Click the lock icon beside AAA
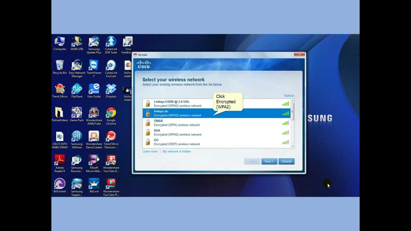411x231 pixels. [148, 133]
